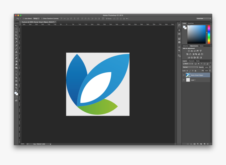Select the Healing Brush tool

tap(16, 45)
